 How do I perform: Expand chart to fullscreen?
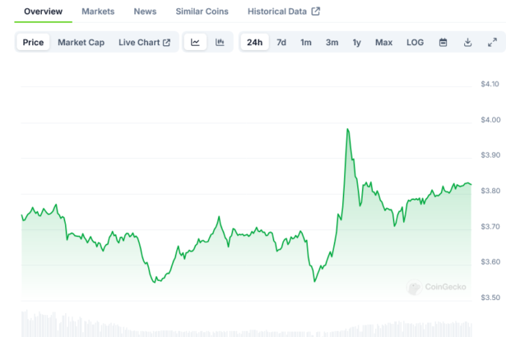click(x=492, y=42)
